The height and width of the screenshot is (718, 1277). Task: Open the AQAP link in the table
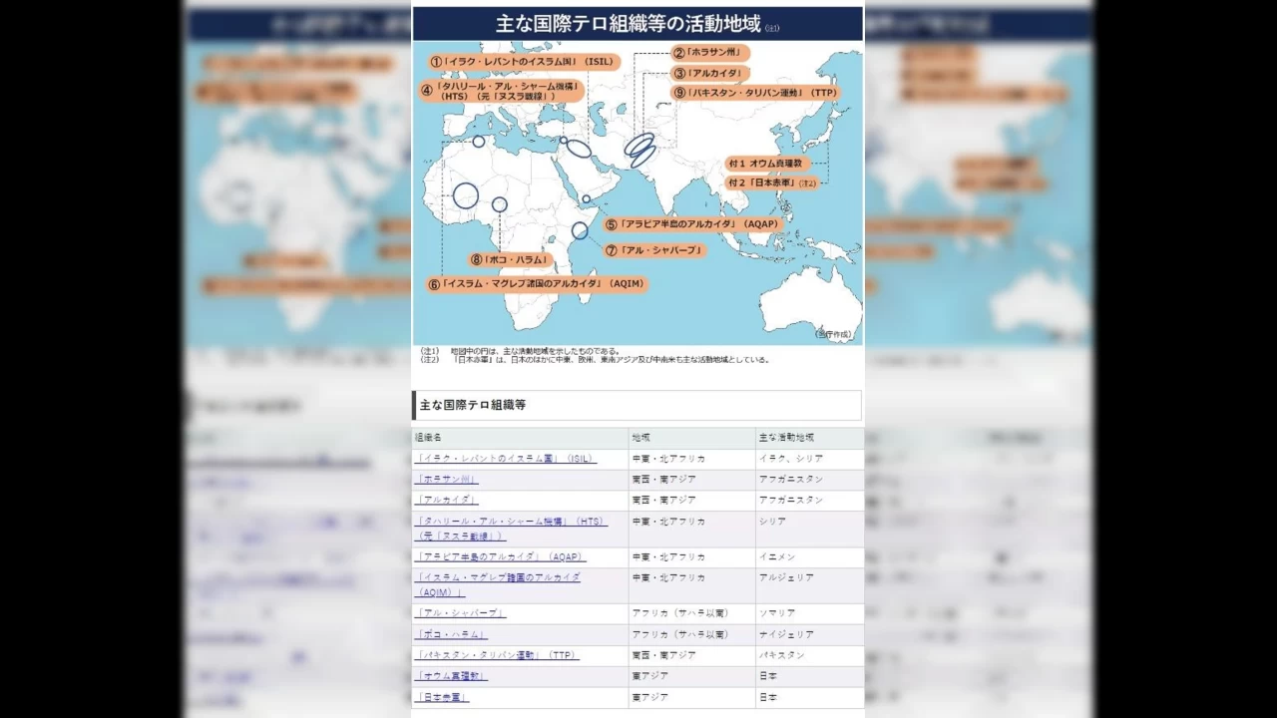(500, 556)
